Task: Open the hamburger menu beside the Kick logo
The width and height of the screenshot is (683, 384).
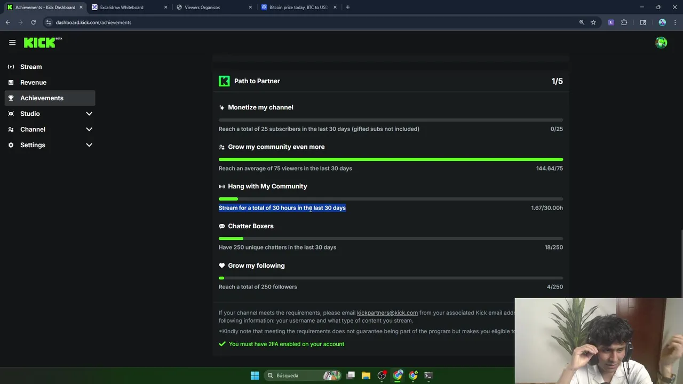Action: (12, 43)
